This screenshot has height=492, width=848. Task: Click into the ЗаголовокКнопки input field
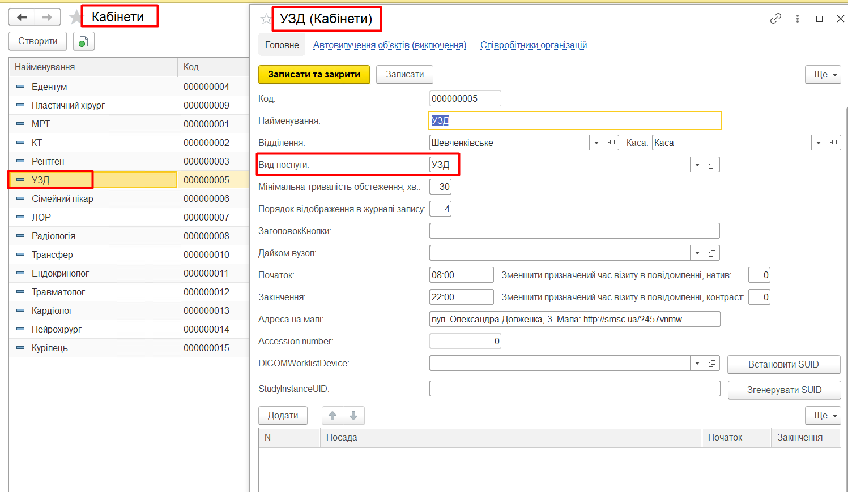[x=574, y=231]
